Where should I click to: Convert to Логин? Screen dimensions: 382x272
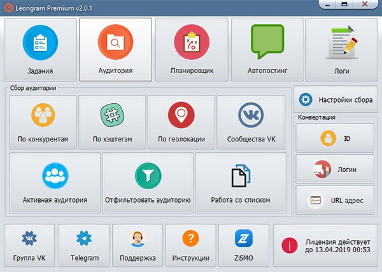335,169
